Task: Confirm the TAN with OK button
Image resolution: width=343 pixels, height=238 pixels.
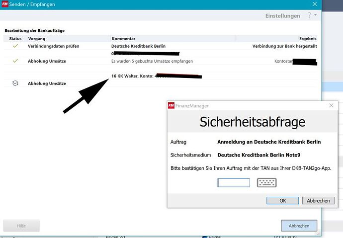Action: tap(283, 200)
